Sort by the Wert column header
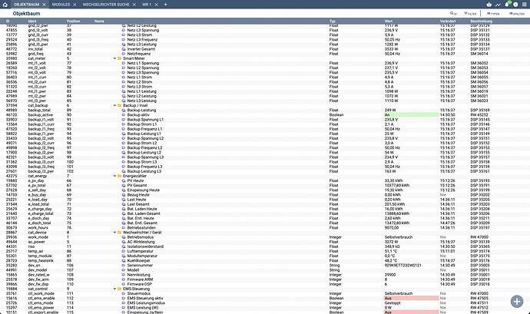Image resolution: width=530 pixels, height=314 pixels. click(x=389, y=21)
